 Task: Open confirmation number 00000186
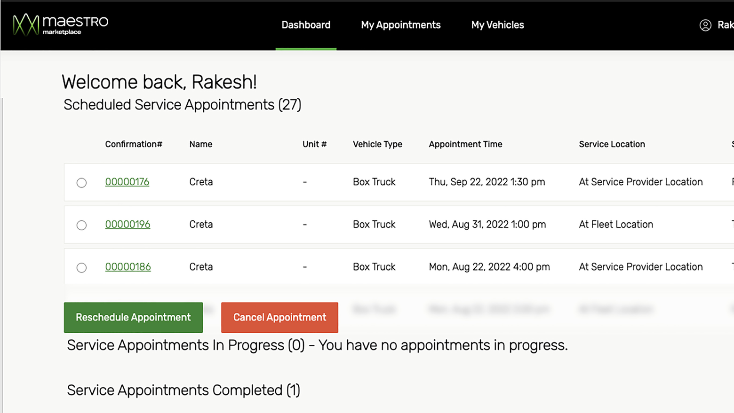[x=128, y=266]
